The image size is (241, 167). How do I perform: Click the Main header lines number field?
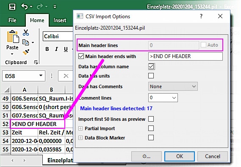[174, 45]
